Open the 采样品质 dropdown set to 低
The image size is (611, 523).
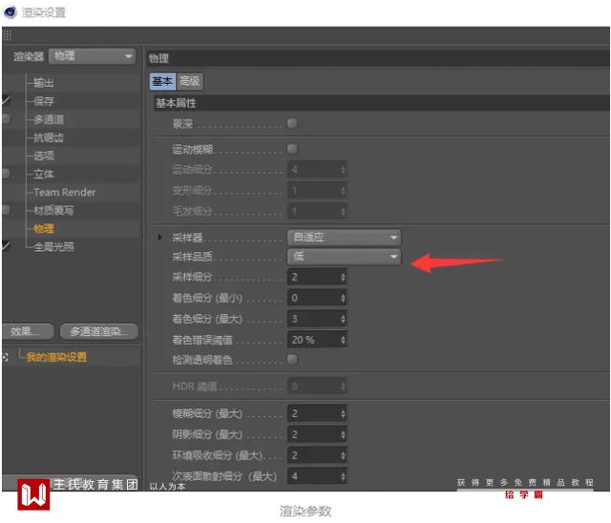[344, 257]
